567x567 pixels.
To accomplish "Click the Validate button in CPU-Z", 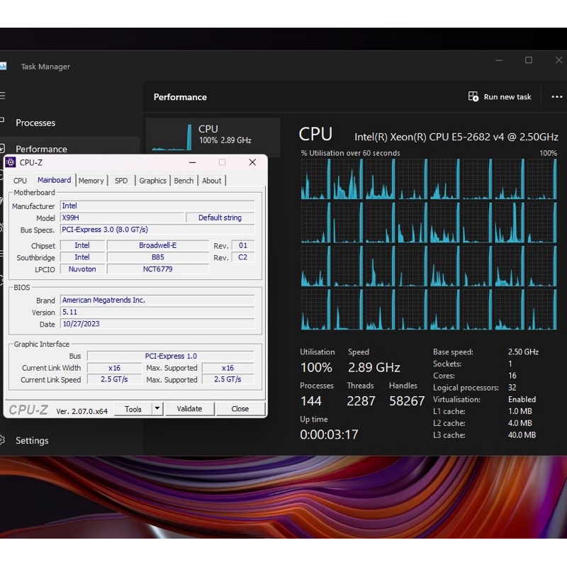I will point(189,409).
